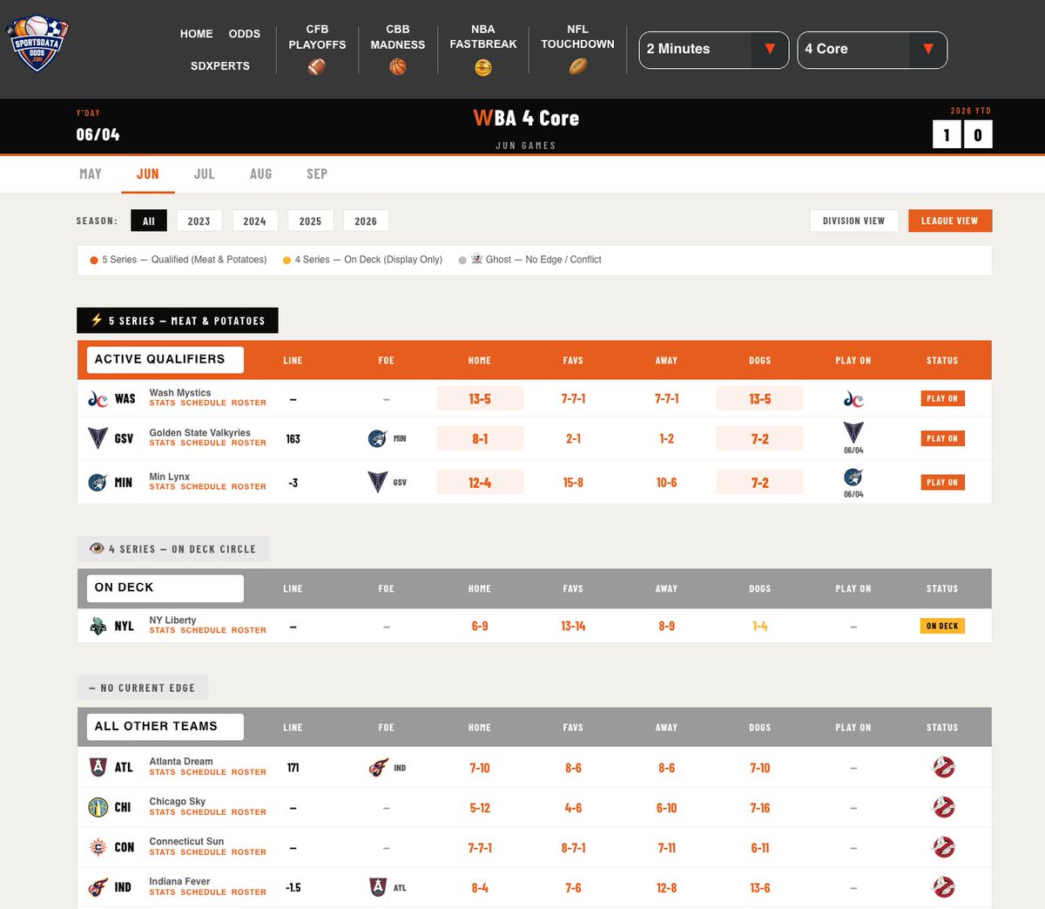Open SCHEDULE link for Indiana Fever
Screen dimensions: 1045x909
203,892
